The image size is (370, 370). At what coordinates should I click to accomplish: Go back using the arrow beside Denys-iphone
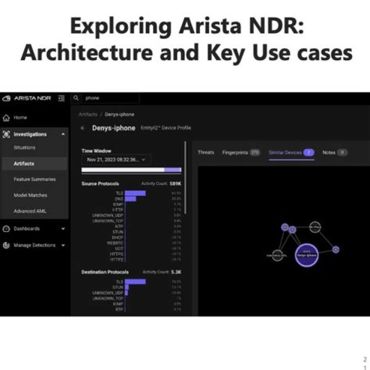click(x=83, y=128)
